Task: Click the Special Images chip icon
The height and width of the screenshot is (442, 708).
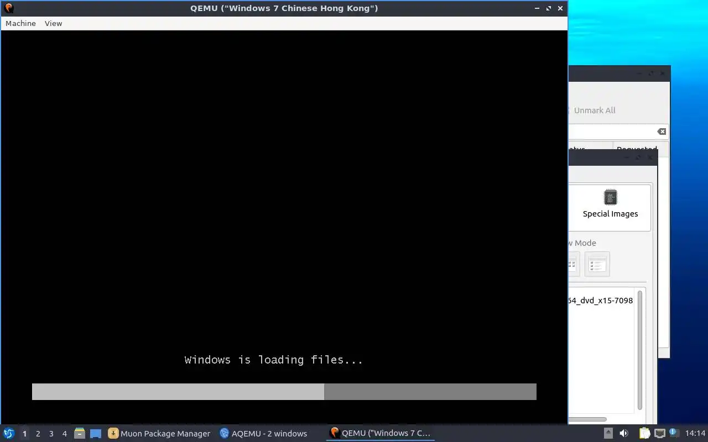Action: click(x=610, y=197)
